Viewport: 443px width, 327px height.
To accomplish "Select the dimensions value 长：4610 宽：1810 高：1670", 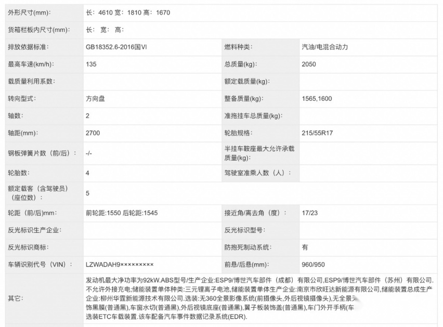I will [x=128, y=12].
